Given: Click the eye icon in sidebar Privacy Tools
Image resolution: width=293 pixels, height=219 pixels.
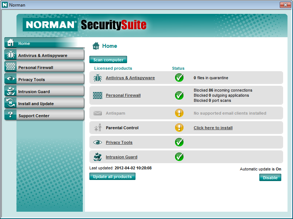Looking at the screenshot, I should point(10,79).
